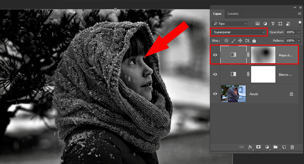Select the Blanco ... layer name

tap(285, 74)
